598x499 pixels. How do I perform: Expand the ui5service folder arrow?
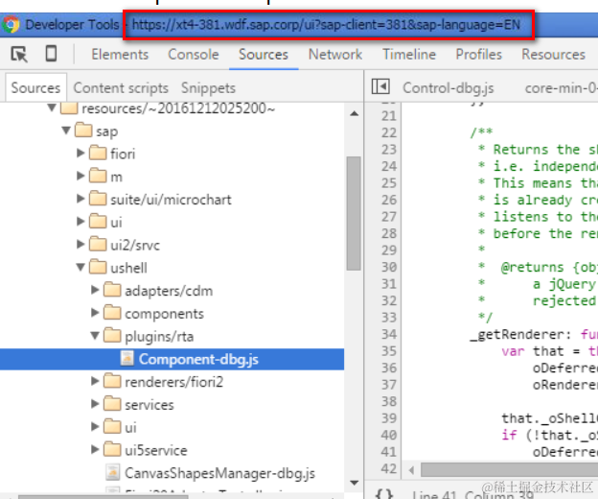95,449
